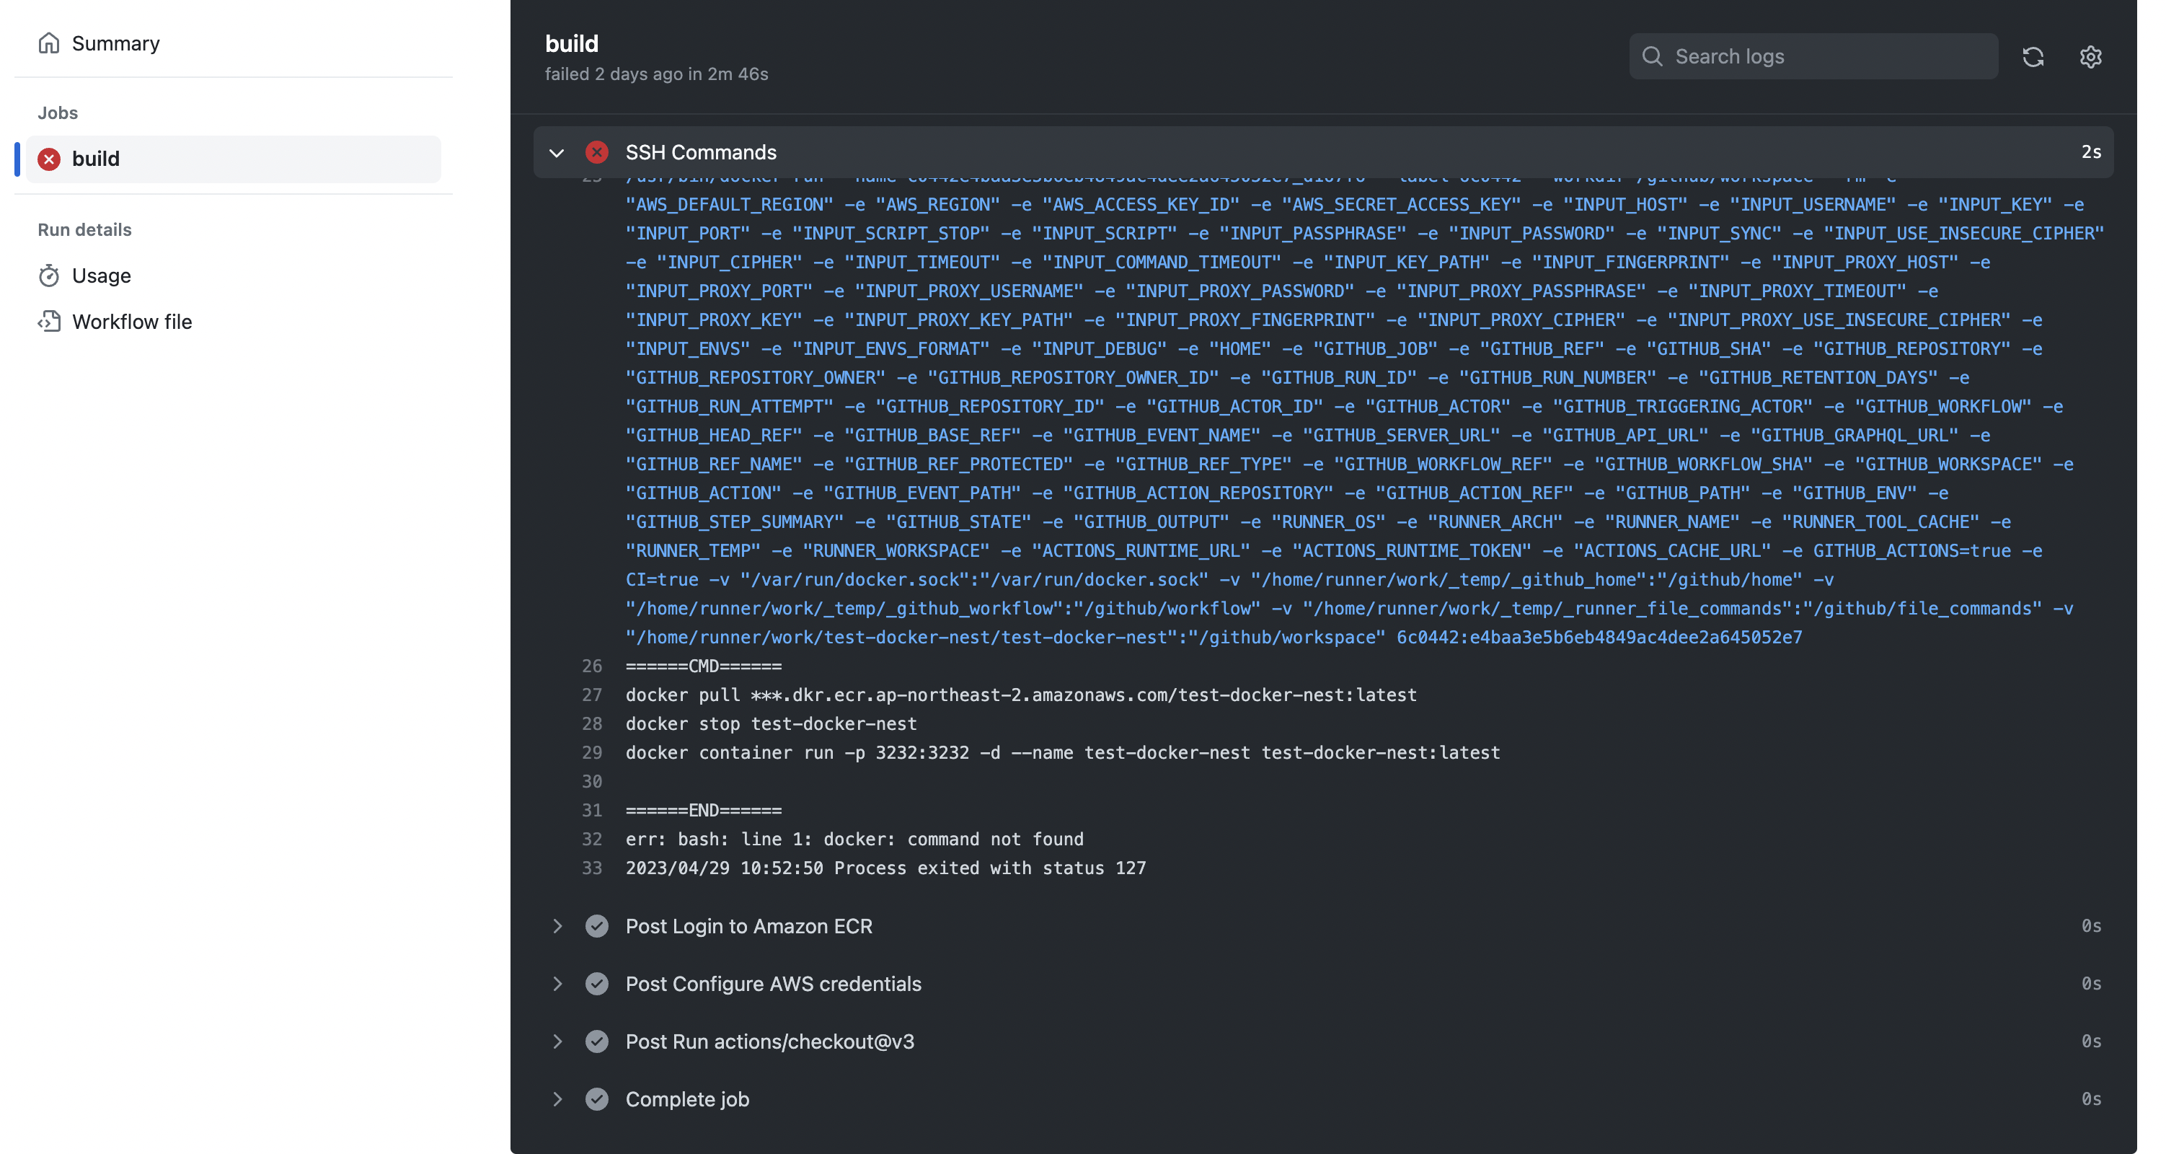The height and width of the screenshot is (1154, 2166).
Task: Open the Workflow file link
Action: 132,321
